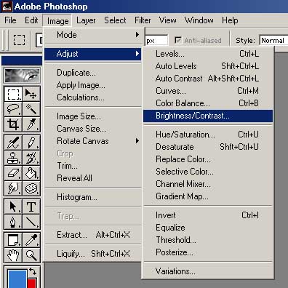Viewport: 288px width, 288px height.
Task: Select the Move tool
Action: 31,94
